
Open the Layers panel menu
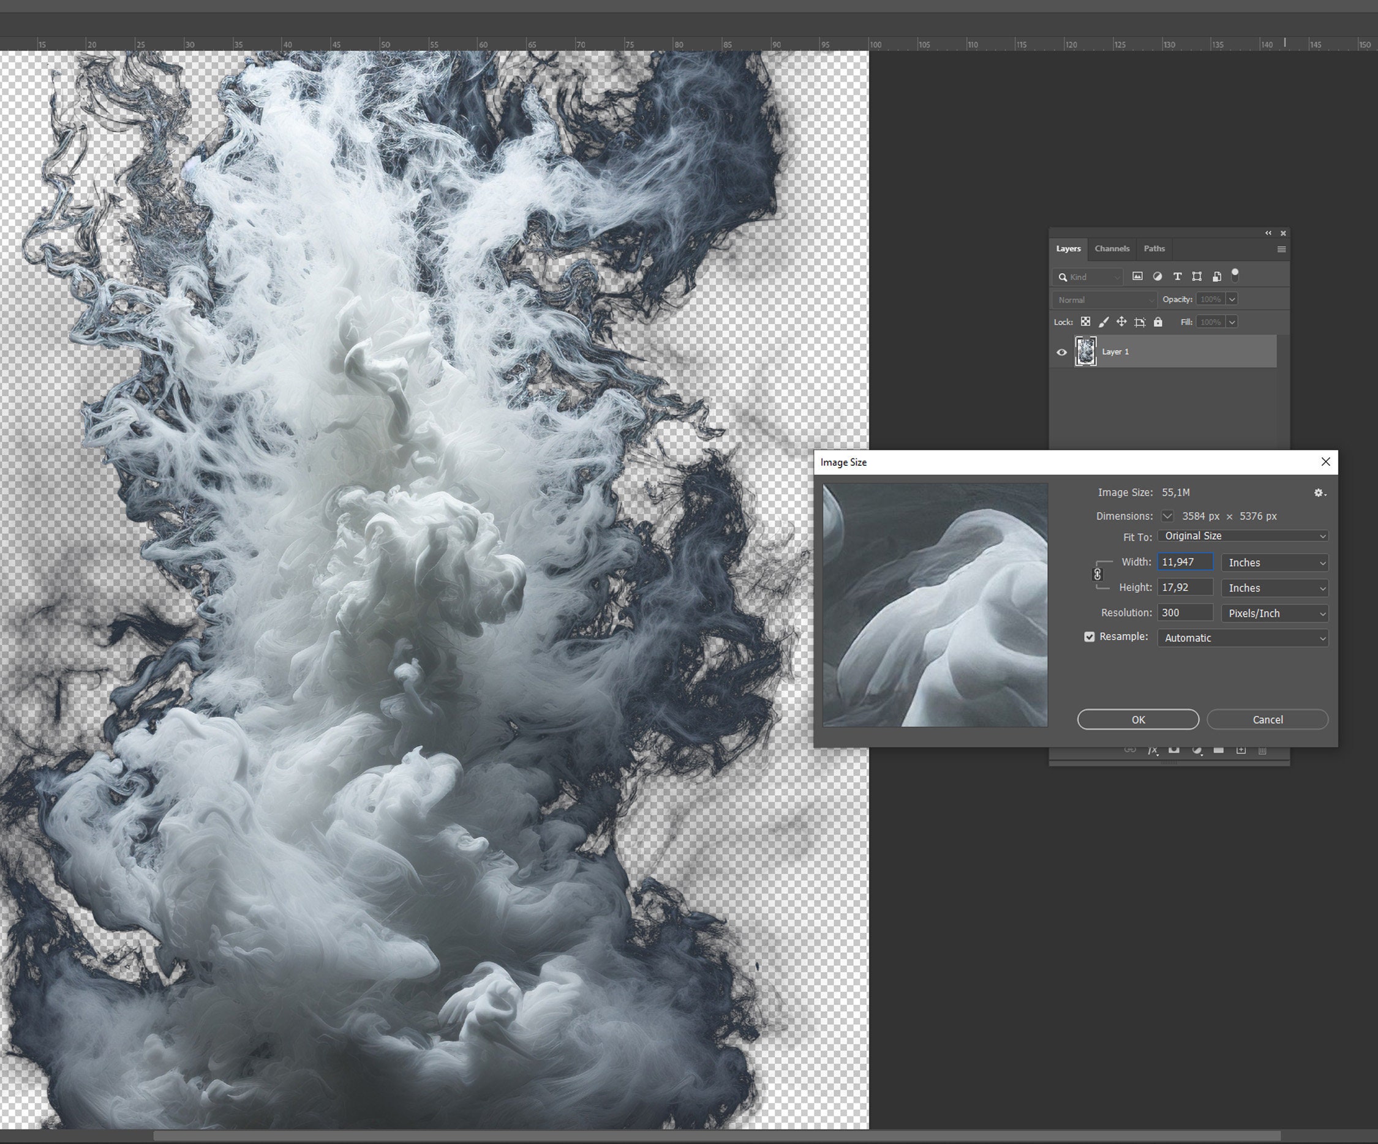[x=1280, y=249]
